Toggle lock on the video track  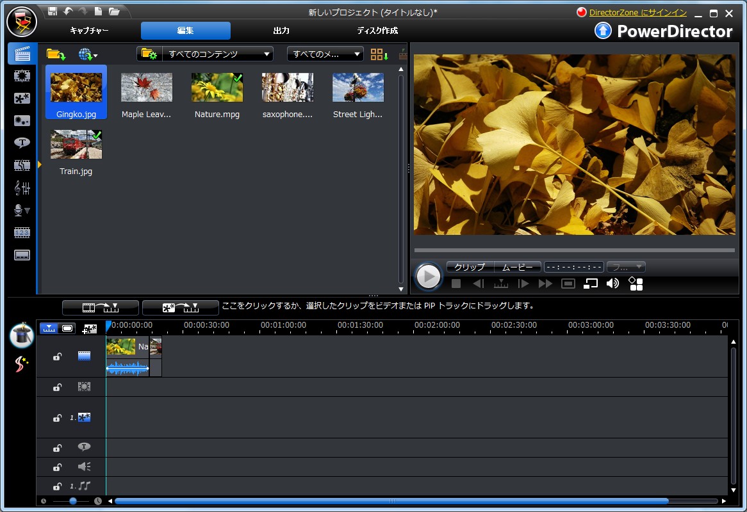click(x=57, y=356)
